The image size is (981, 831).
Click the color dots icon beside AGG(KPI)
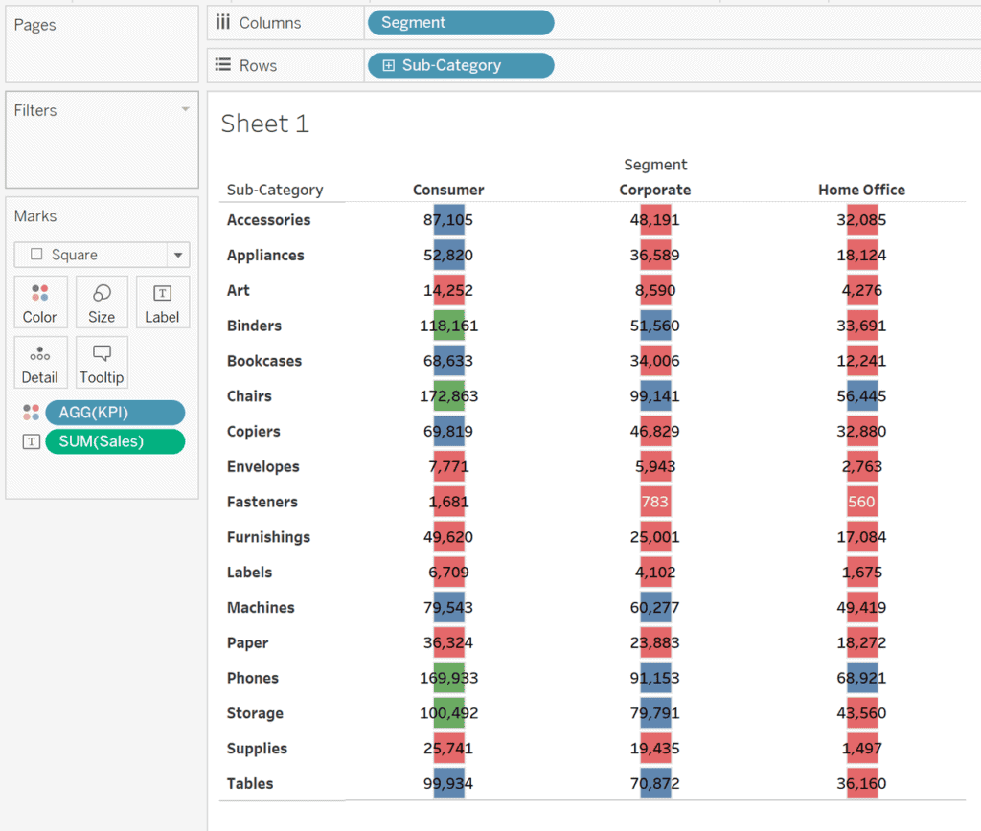pyautogui.click(x=31, y=413)
